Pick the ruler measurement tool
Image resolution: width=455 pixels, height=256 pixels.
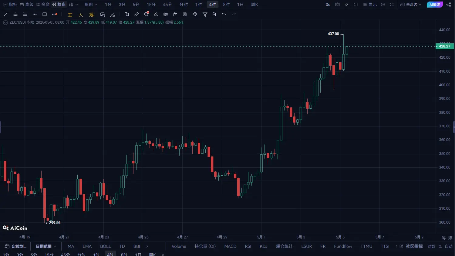tap(136, 14)
